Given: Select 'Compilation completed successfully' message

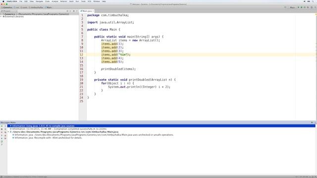Looking at the screenshot, I should pos(59,129).
